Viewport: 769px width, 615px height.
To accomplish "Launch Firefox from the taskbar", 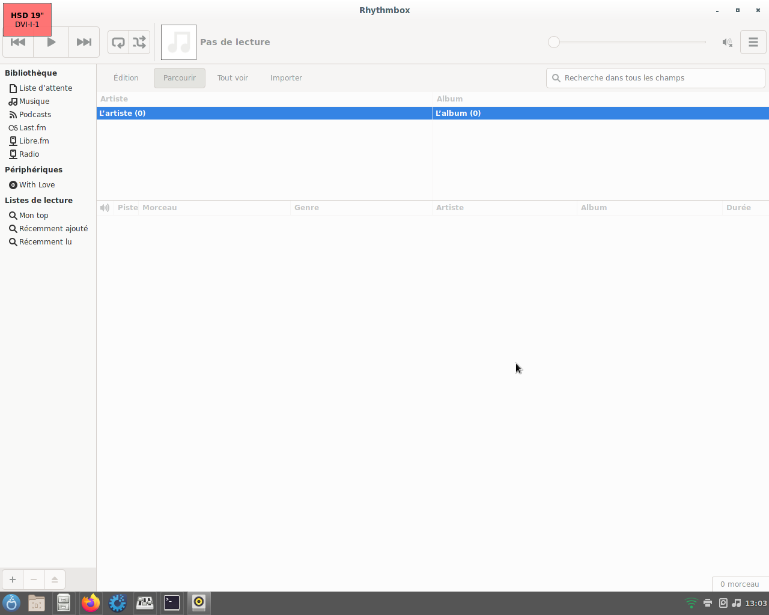I will point(91,602).
